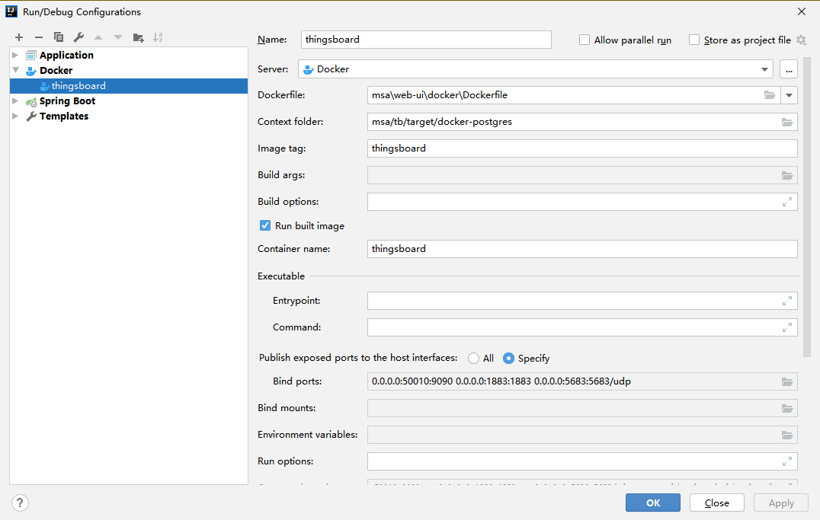The height and width of the screenshot is (520, 820).
Task: Expand the Application tree node
Action: click(15, 55)
